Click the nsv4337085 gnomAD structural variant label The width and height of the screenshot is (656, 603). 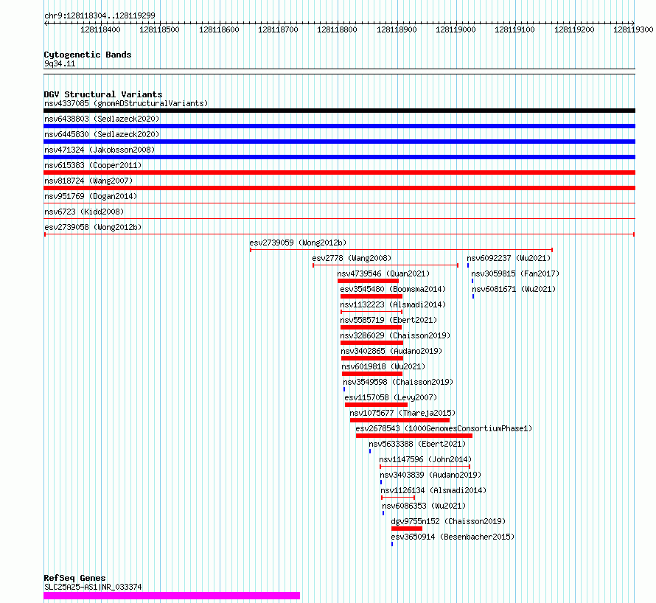126,103
